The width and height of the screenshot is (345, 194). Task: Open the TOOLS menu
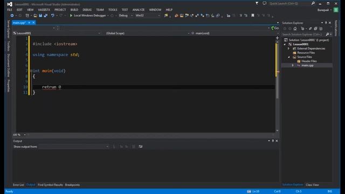(113, 10)
